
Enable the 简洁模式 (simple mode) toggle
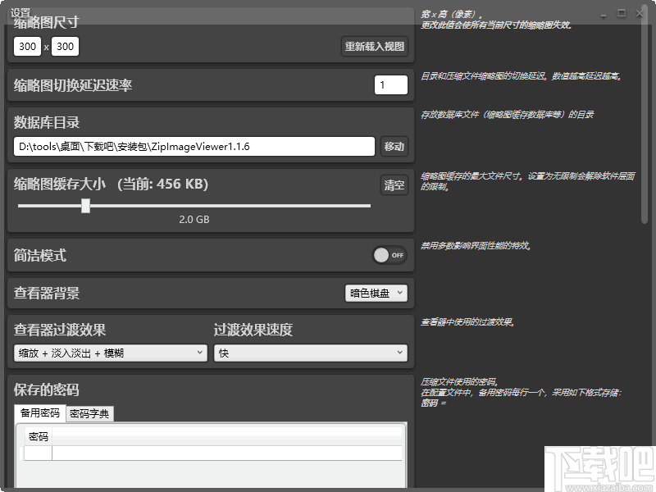click(389, 256)
